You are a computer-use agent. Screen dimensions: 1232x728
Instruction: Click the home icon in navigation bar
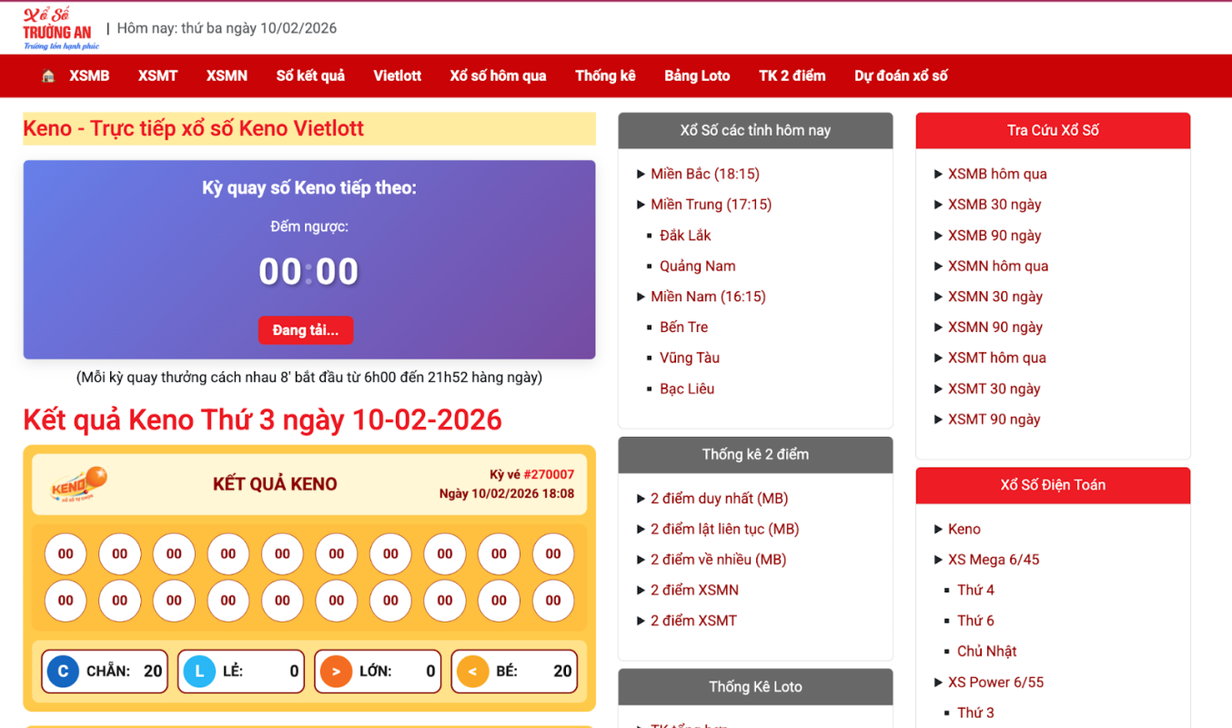coord(48,76)
